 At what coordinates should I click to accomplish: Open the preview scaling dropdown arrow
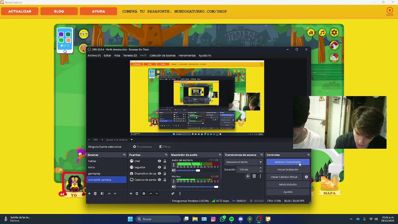click(132, 140)
